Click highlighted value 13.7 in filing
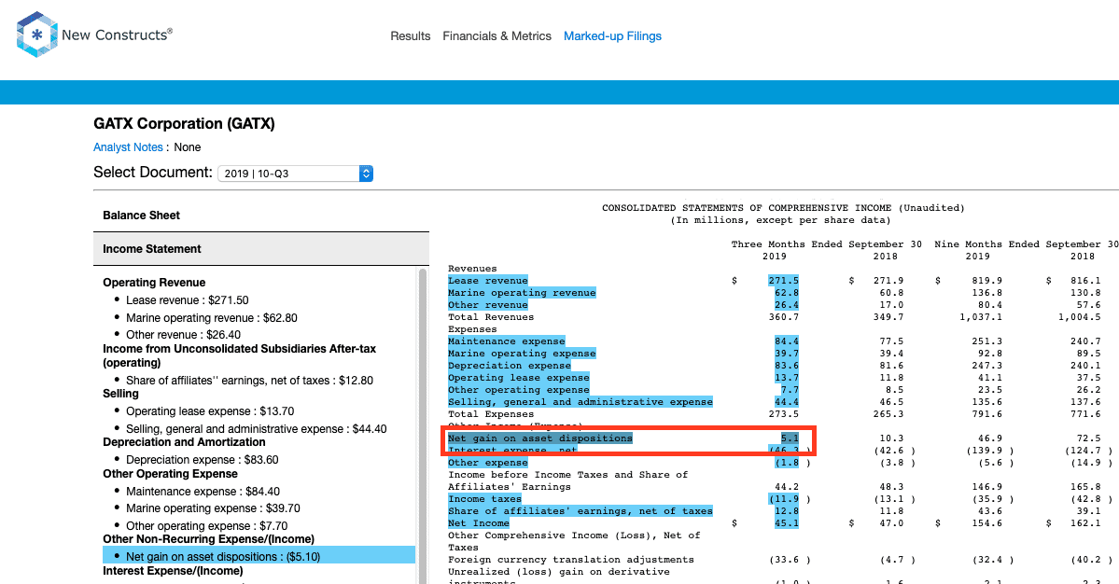 (787, 378)
